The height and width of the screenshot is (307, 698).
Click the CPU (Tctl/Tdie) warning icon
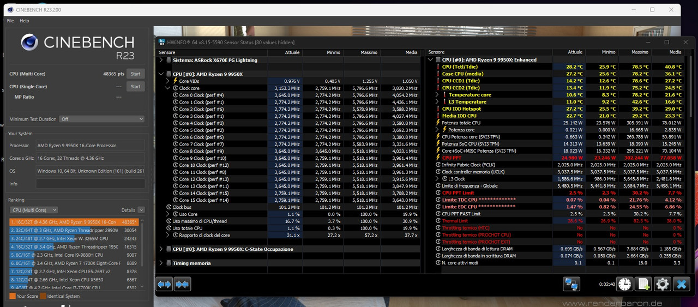(438, 67)
